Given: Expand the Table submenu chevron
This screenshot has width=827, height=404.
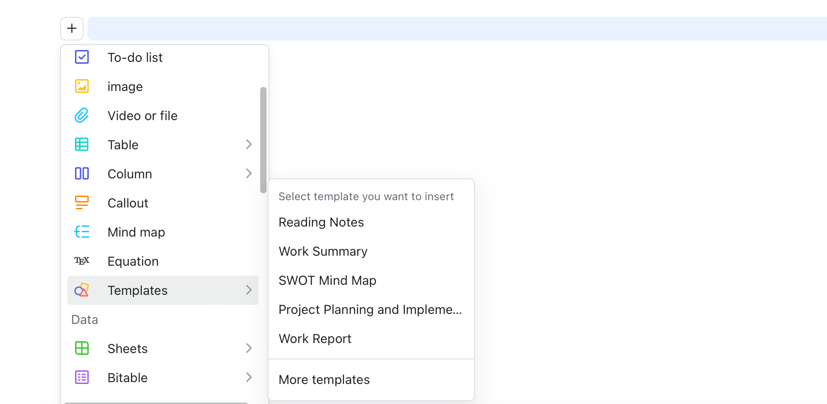Looking at the screenshot, I should (x=248, y=144).
